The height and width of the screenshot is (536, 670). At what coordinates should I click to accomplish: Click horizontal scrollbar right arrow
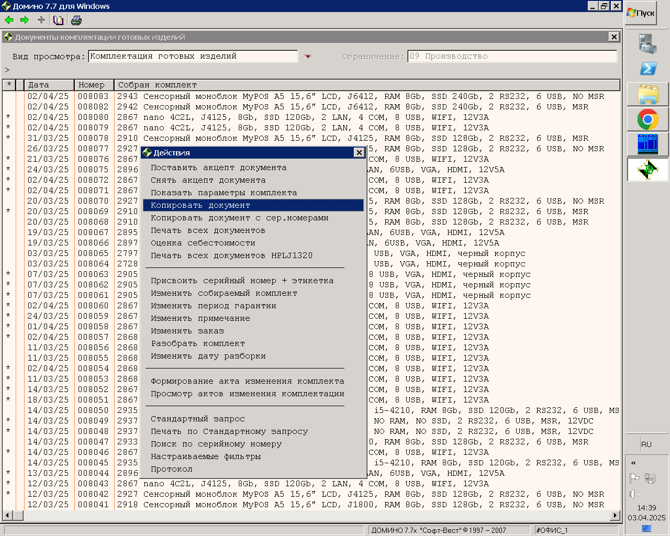[616, 516]
